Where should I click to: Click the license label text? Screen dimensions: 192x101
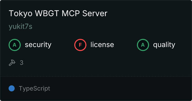[x=102, y=44]
